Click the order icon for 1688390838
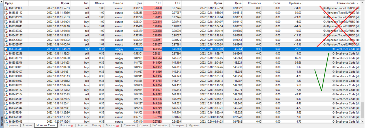Image resolution: width=365 pixels, height=128 pixels. (6, 76)
